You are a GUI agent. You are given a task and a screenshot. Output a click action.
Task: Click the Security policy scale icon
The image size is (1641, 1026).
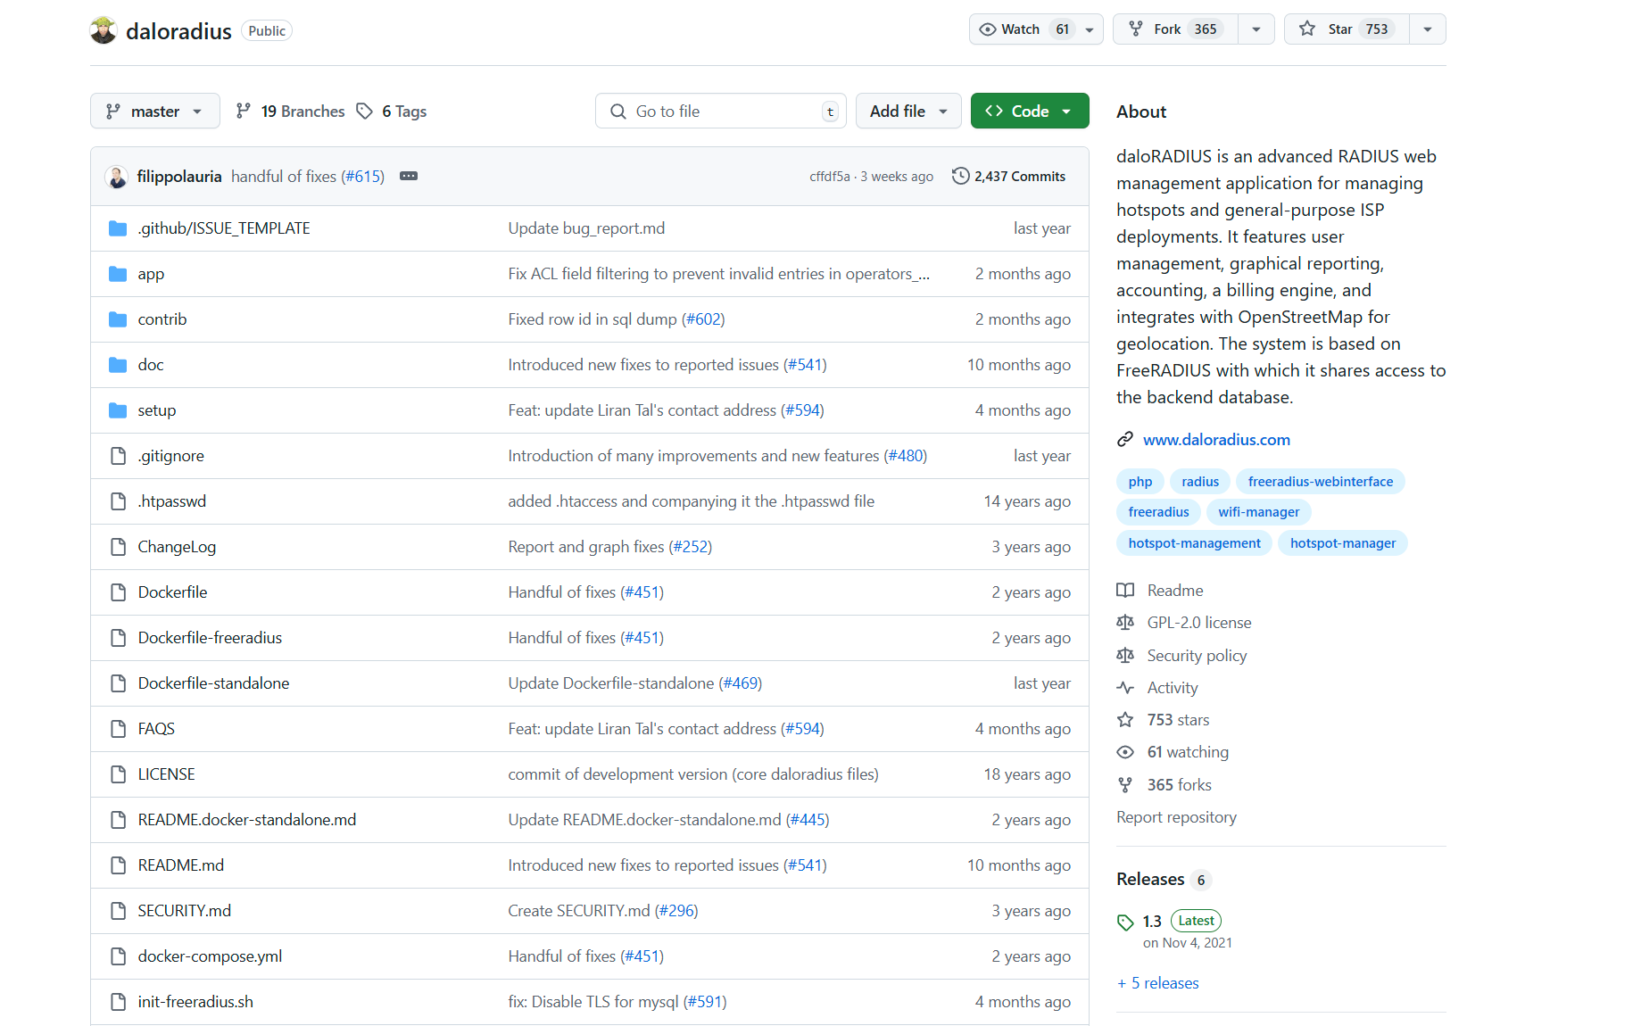point(1125,656)
